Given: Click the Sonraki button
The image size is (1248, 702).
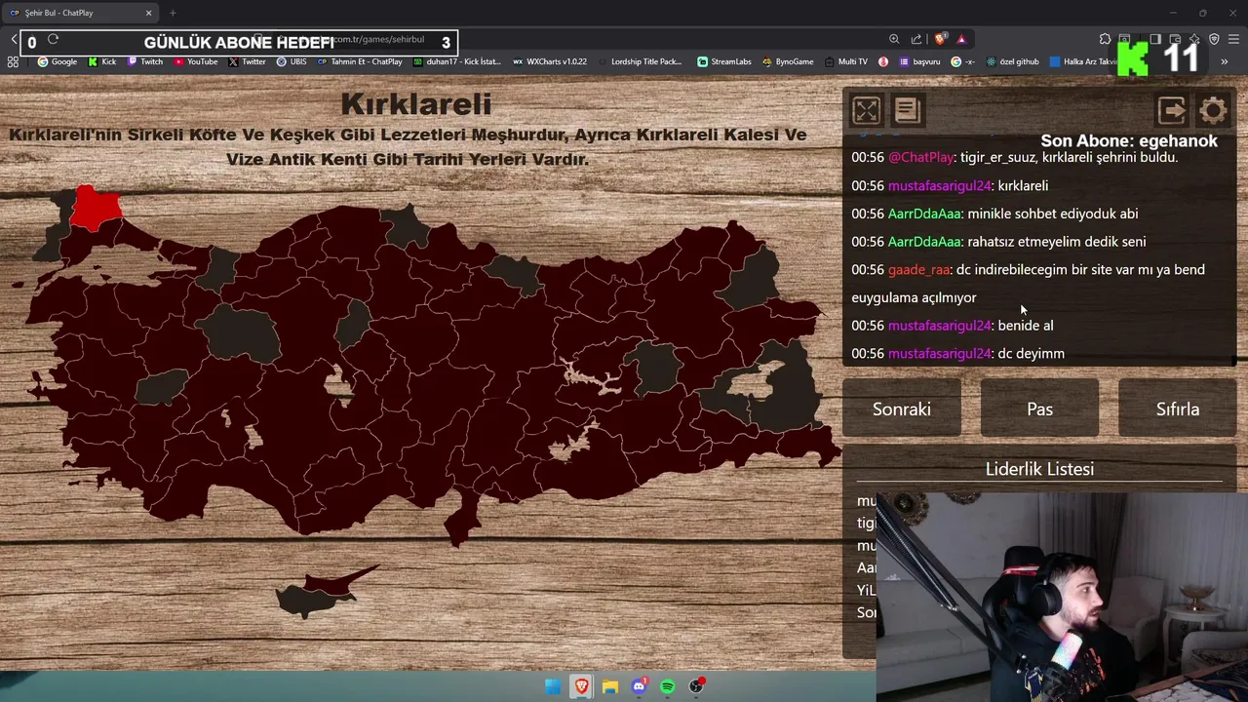Looking at the screenshot, I should pos(902,409).
